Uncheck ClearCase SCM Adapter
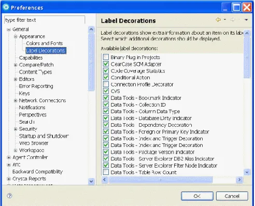The image size is (255, 206). coord(106,64)
